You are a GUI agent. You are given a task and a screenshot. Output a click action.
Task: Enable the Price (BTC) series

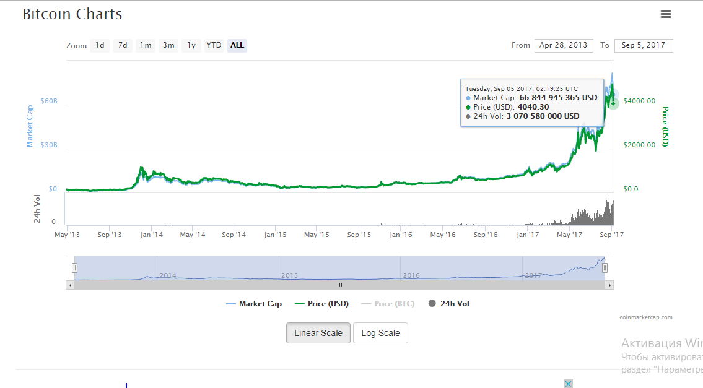pyautogui.click(x=388, y=304)
